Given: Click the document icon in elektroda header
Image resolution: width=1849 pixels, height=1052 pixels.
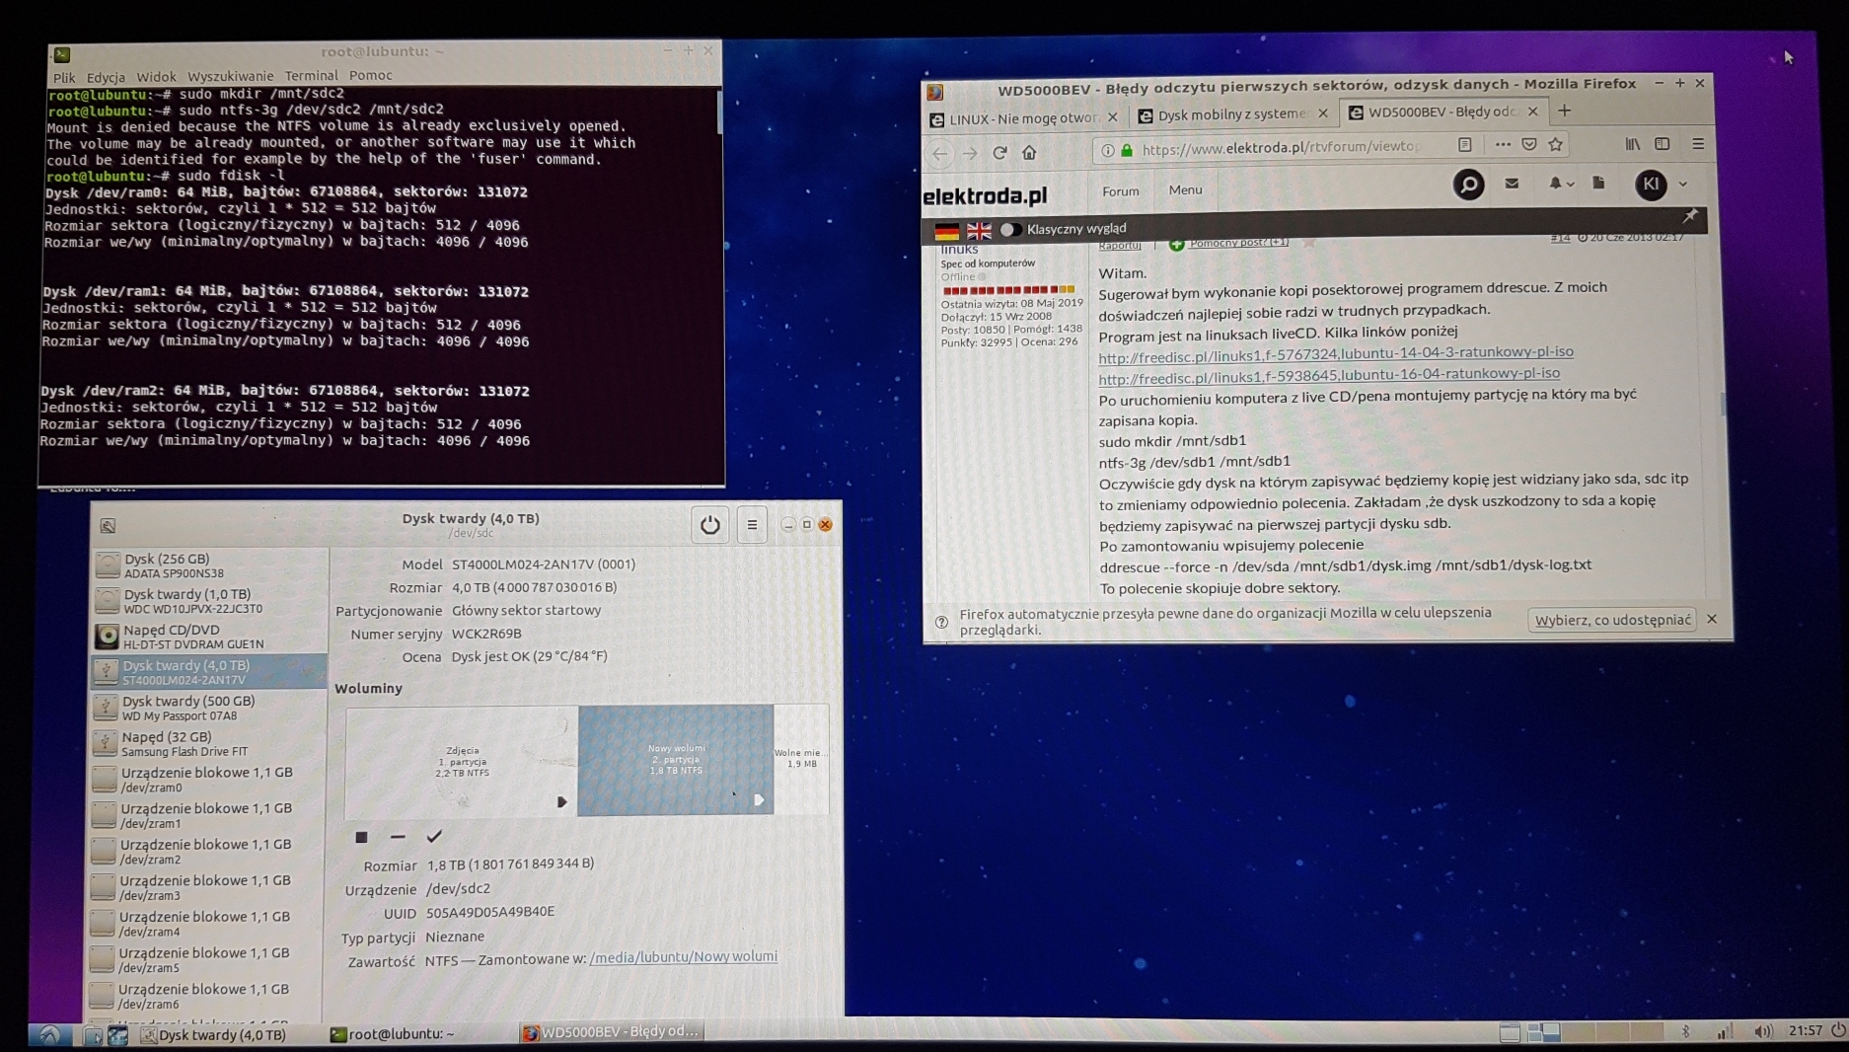Looking at the screenshot, I should [1598, 184].
